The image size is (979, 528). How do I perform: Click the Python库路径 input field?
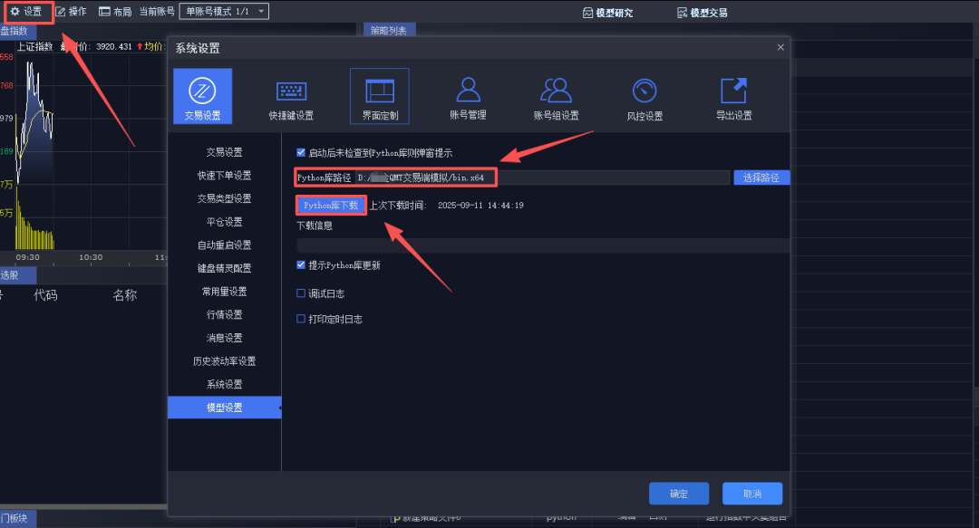click(544, 178)
